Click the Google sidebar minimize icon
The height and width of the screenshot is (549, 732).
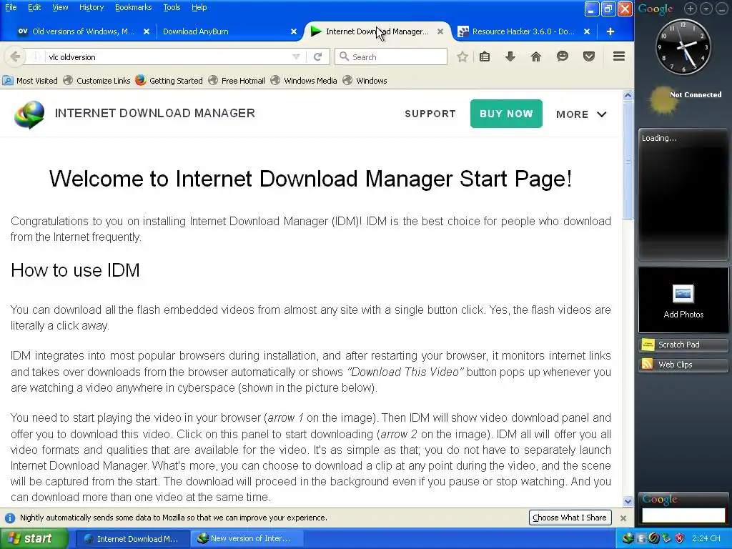(x=722, y=9)
